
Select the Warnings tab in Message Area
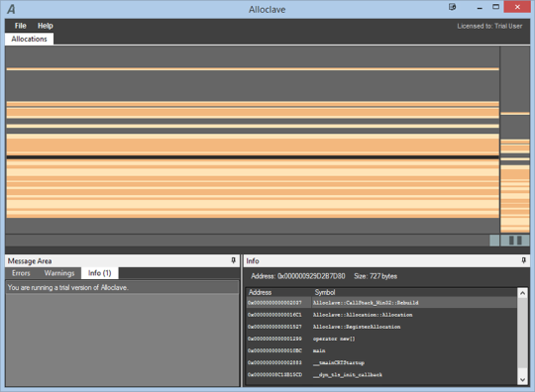click(59, 273)
